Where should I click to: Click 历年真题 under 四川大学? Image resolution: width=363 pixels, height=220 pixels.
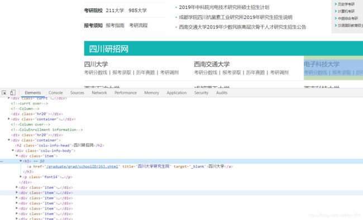(145, 72)
